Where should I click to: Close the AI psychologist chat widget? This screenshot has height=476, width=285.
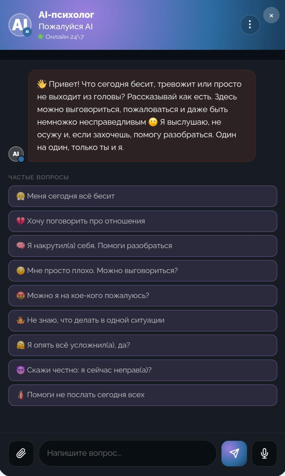point(271,15)
